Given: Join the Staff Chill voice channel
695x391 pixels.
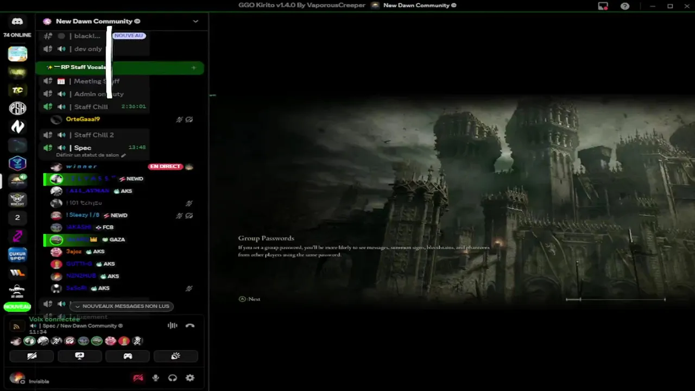Looking at the screenshot, I should [96, 107].
